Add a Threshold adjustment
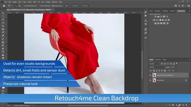Image resolution: width=191 pixels, height=107 pixels. coord(161,23)
